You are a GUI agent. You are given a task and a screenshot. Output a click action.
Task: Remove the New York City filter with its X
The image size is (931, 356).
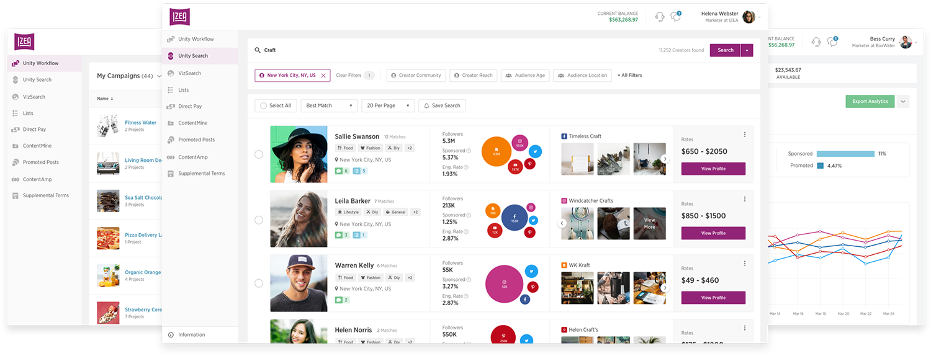(323, 76)
